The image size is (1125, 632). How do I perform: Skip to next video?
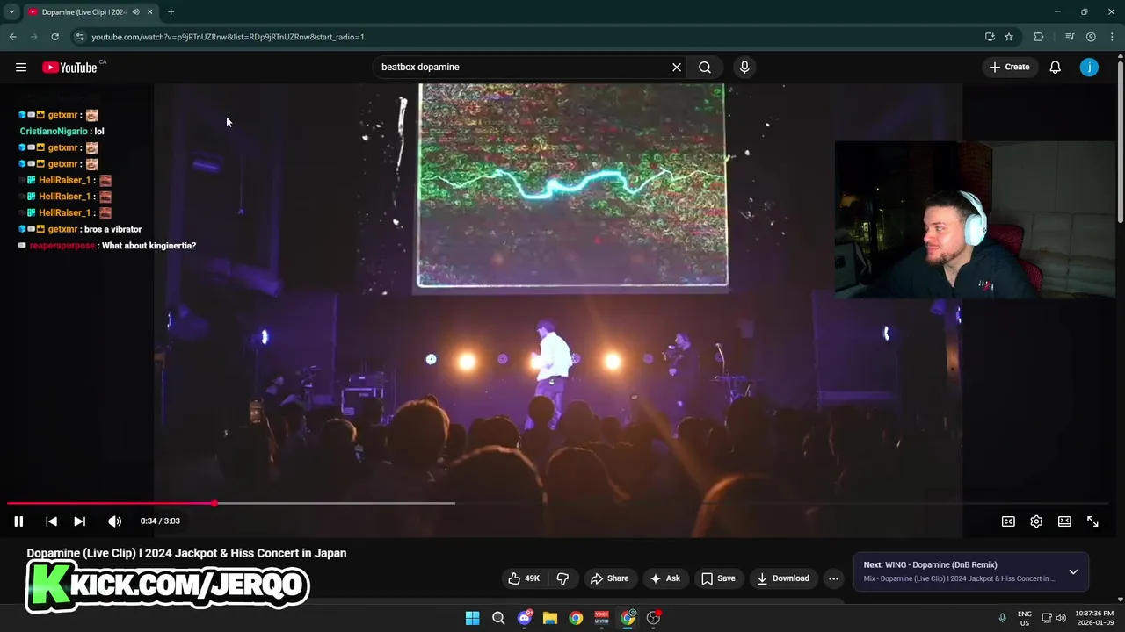(x=79, y=521)
